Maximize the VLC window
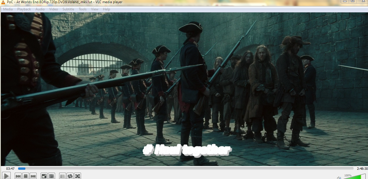 click(352, 1)
